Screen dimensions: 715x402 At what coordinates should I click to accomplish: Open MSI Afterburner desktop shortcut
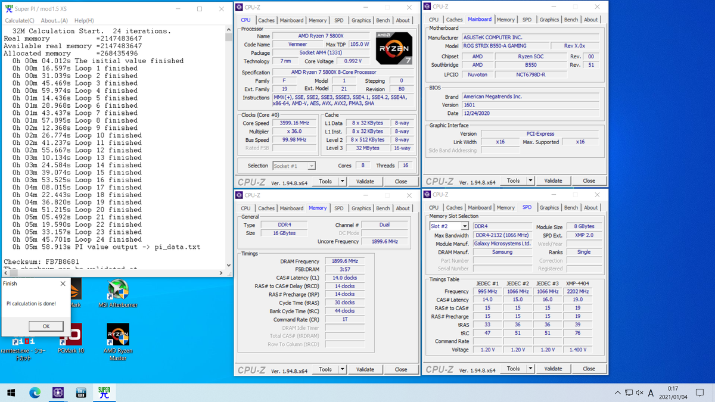118,294
